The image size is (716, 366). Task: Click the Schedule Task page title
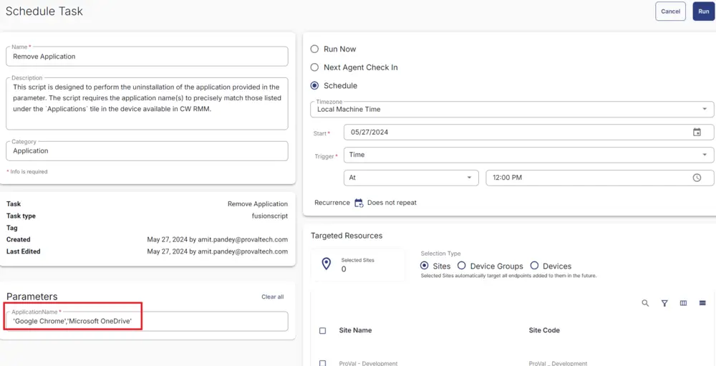(44, 11)
